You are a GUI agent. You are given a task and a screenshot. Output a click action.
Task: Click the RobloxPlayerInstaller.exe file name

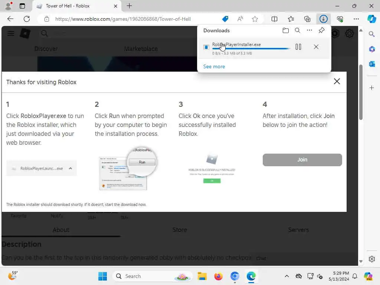click(236, 45)
